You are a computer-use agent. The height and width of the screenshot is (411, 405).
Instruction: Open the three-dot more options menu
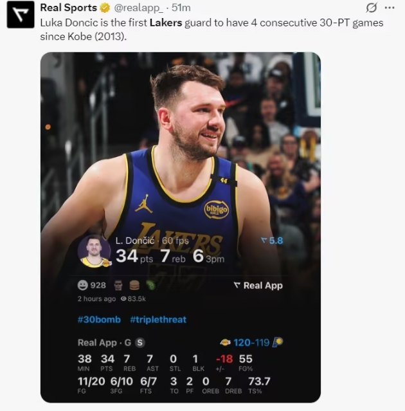pyautogui.click(x=390, y=8)
